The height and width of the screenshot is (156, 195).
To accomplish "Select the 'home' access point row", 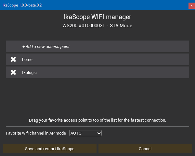I will (97, 59).
